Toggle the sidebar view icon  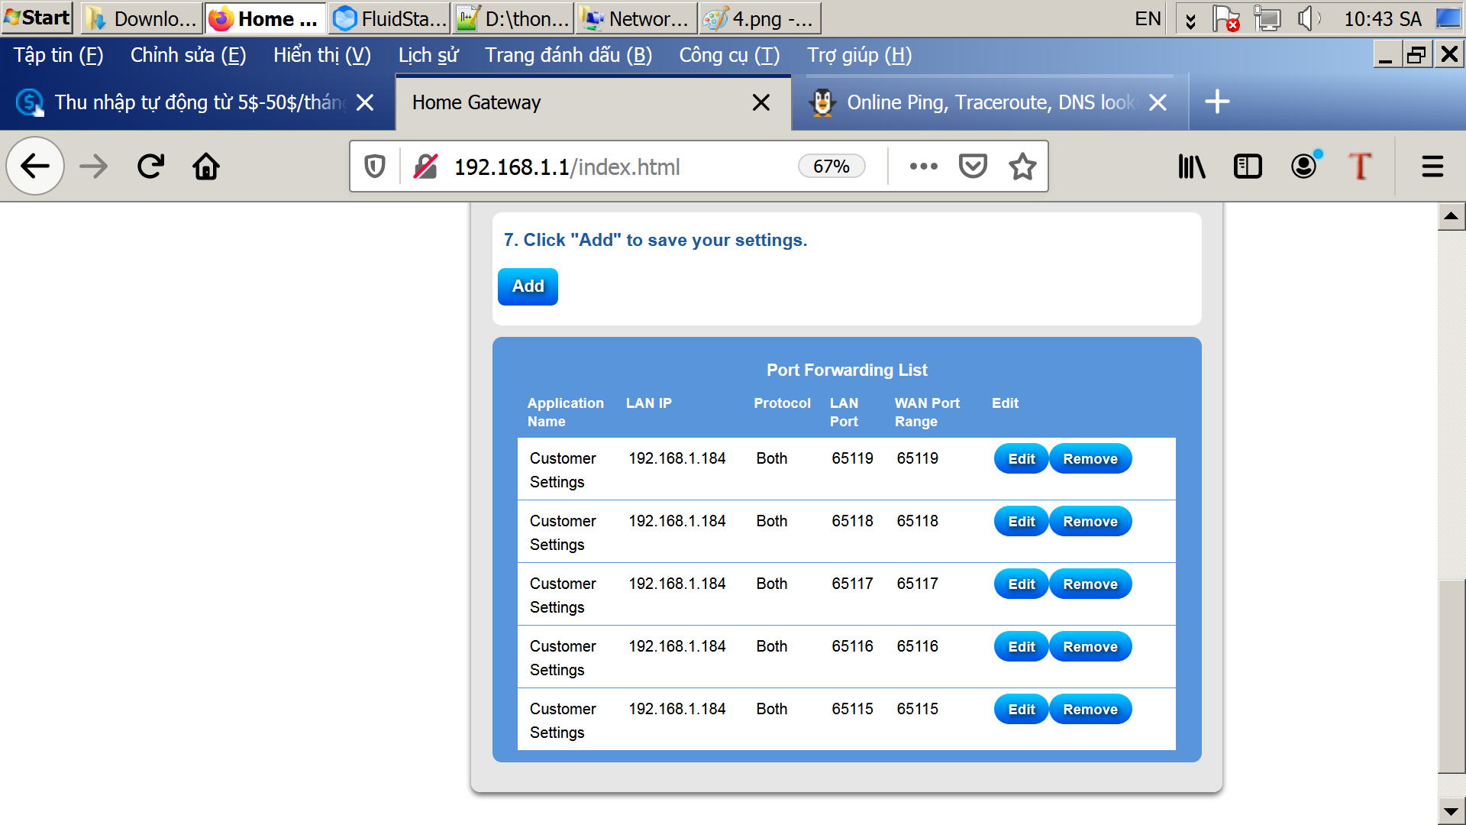1248,166
